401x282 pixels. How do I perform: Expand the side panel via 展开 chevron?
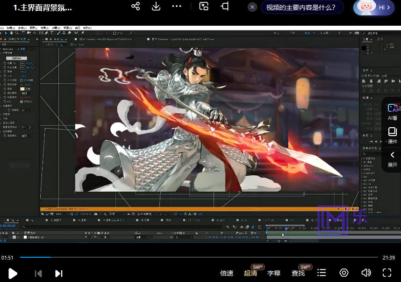(393, 159)
